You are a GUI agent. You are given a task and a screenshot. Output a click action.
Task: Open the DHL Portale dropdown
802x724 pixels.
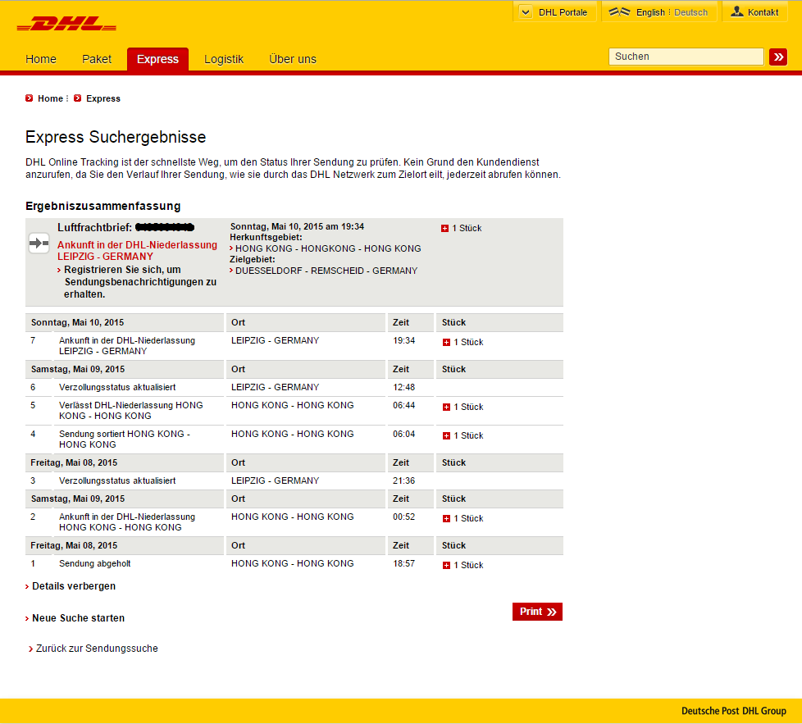pos(555,12)
